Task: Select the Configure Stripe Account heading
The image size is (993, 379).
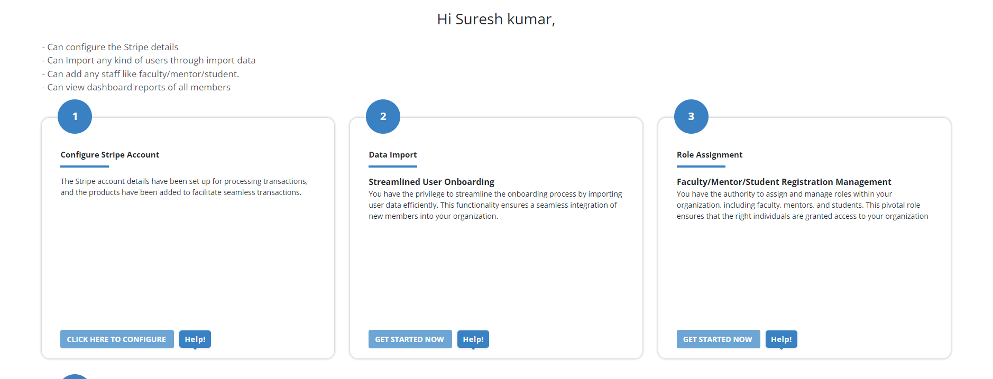Action: [109, 155]
